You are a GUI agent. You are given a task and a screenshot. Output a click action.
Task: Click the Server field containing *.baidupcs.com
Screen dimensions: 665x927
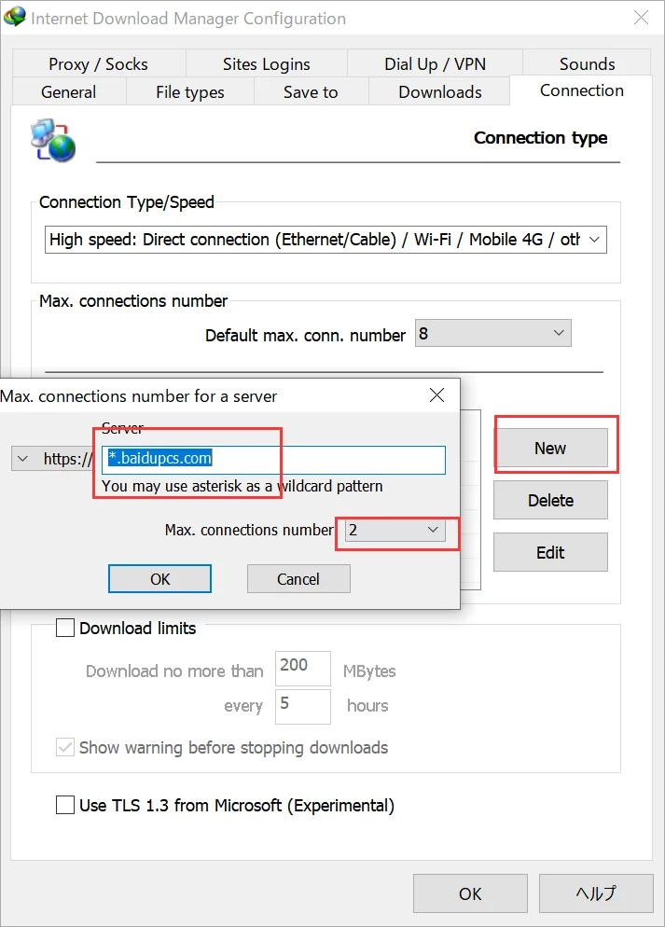tap(273, 459)
